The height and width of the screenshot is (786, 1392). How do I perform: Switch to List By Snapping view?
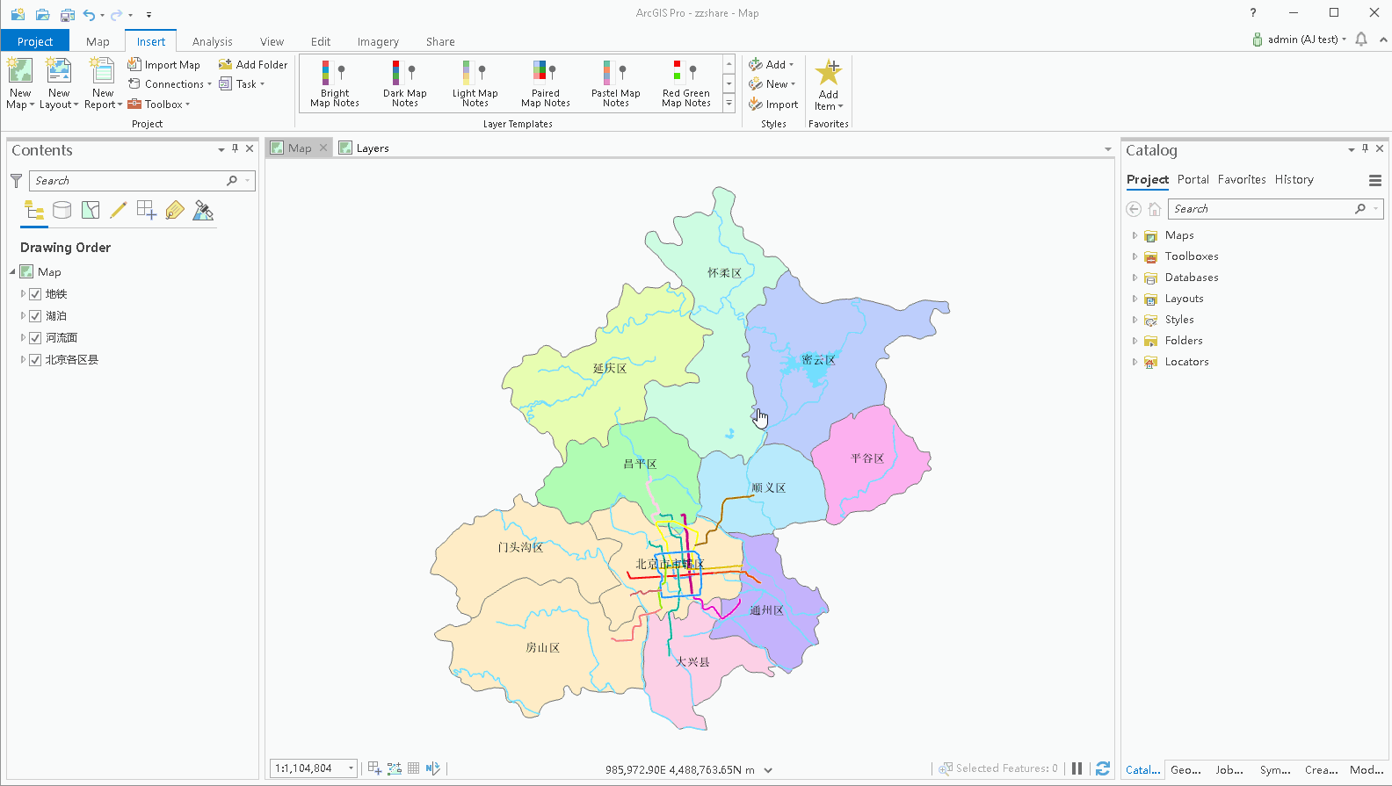tap(147, 211)
